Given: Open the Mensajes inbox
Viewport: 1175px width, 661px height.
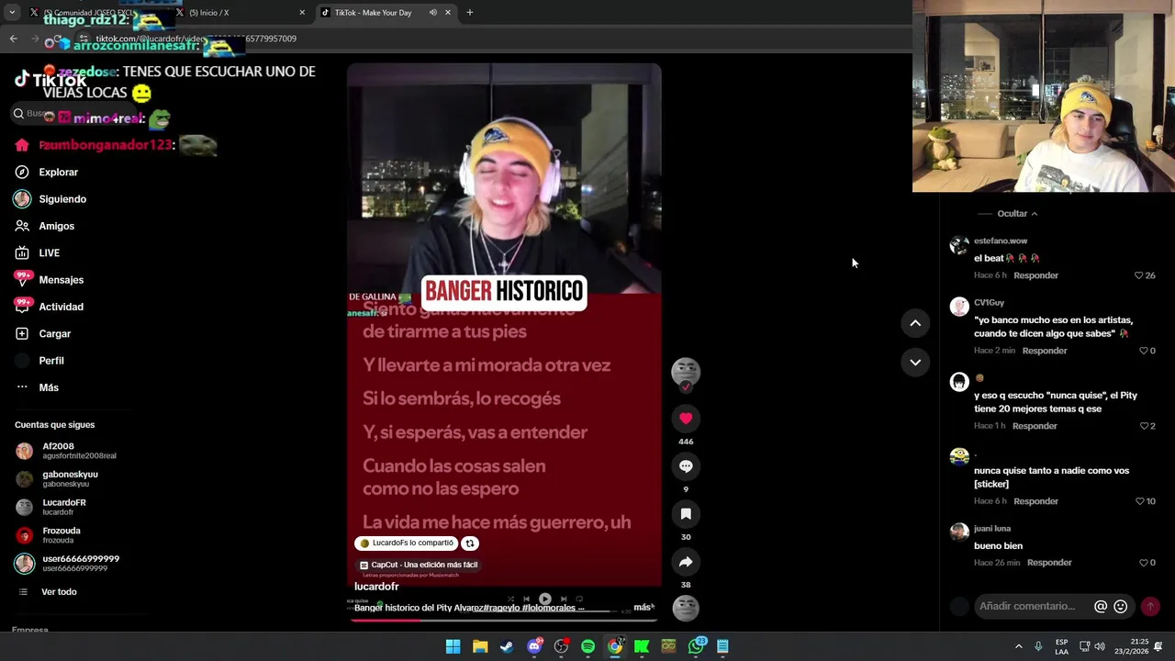Looking at the screenshot, I should click(62, 279).
